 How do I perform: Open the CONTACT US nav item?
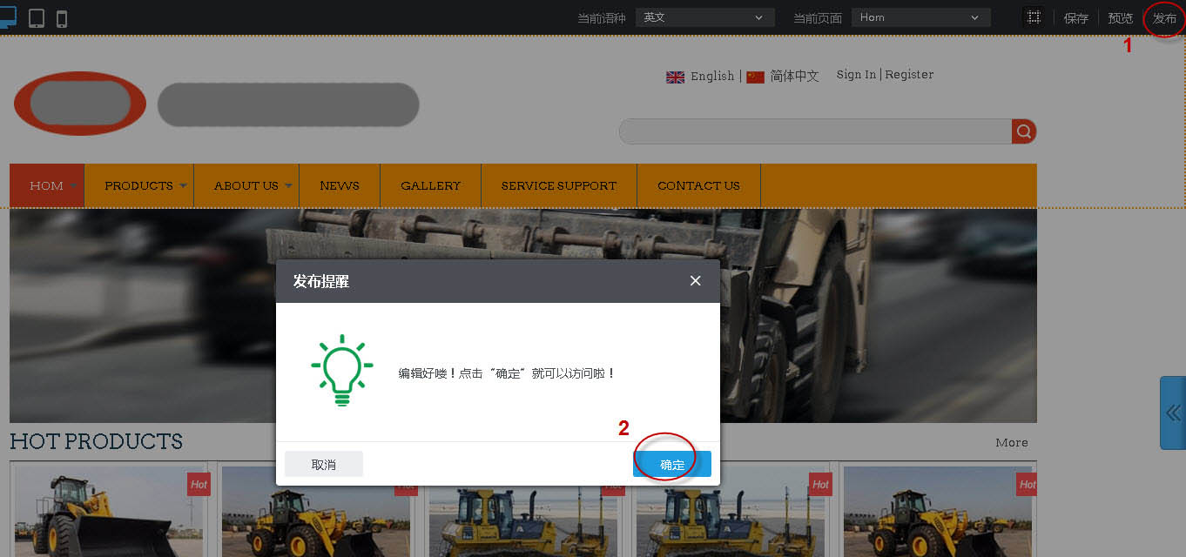tap(698, 185)
